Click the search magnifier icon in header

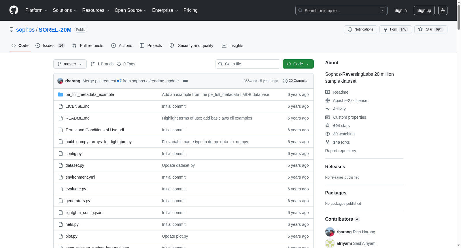point(300,10)
